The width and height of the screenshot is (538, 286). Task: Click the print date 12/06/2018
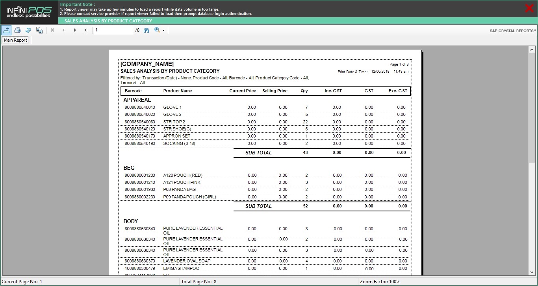click(x=380, y=71)
